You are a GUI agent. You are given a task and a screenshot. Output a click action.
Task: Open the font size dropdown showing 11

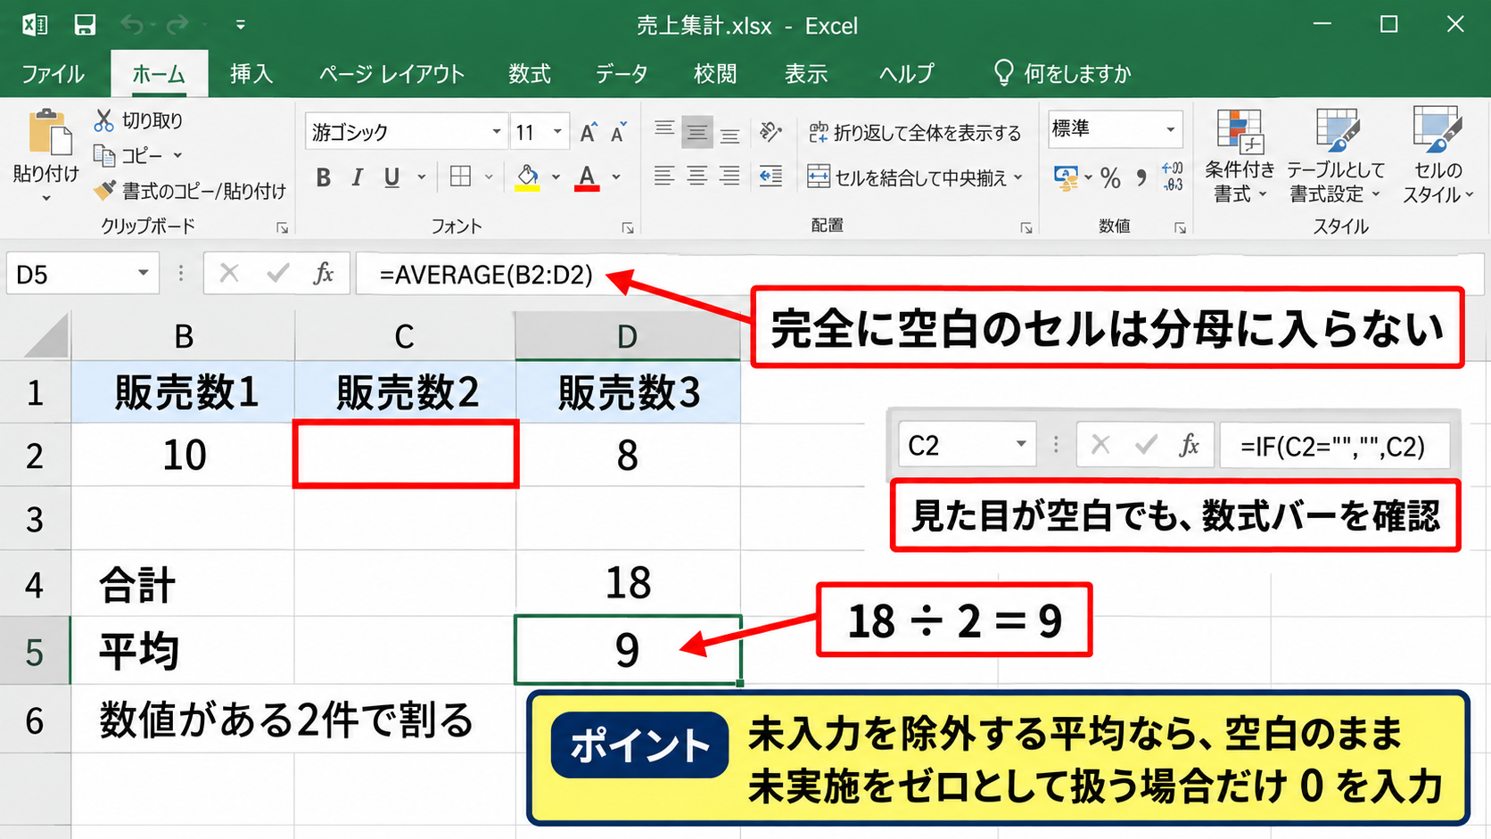[x=557, y=132]
